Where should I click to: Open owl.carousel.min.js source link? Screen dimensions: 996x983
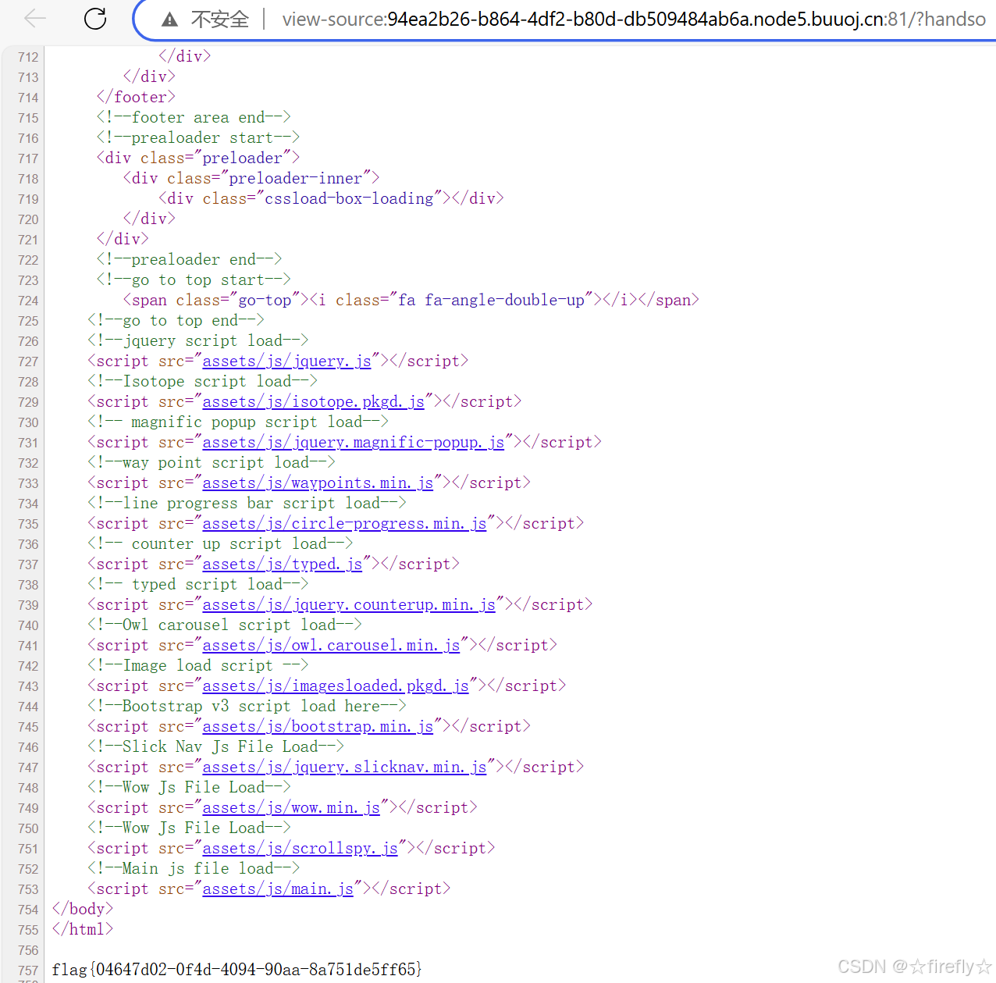[331, 645]
